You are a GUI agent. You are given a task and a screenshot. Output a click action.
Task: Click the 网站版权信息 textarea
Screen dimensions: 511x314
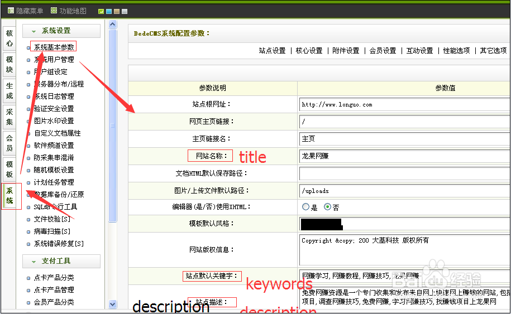[405, 250]
